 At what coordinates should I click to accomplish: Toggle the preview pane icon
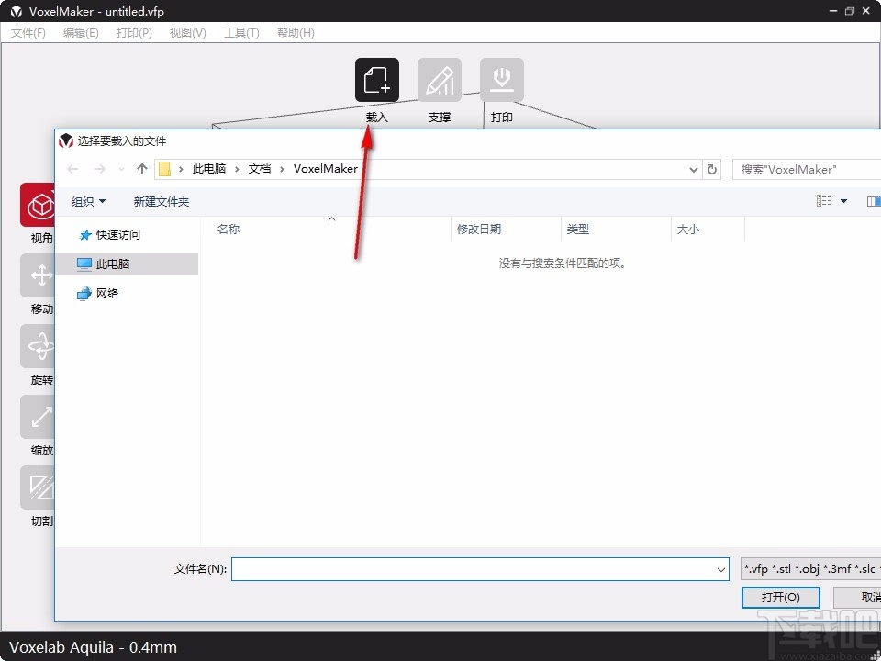coord(874,201)
